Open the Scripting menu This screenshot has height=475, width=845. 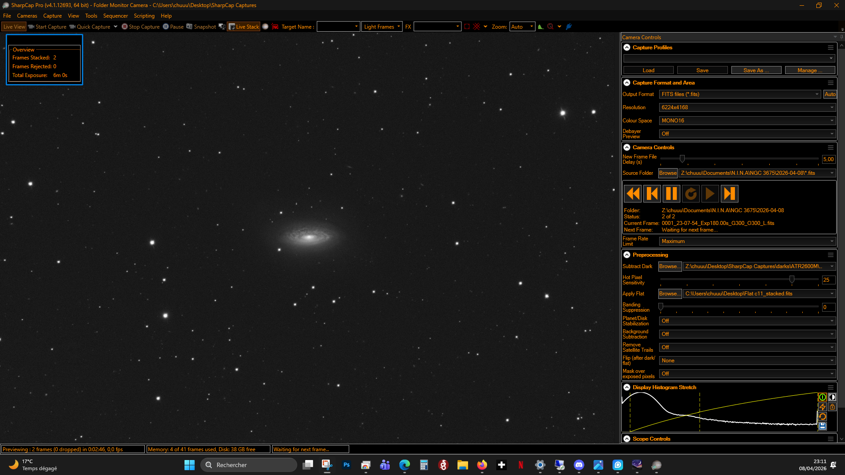coord(144,16)
